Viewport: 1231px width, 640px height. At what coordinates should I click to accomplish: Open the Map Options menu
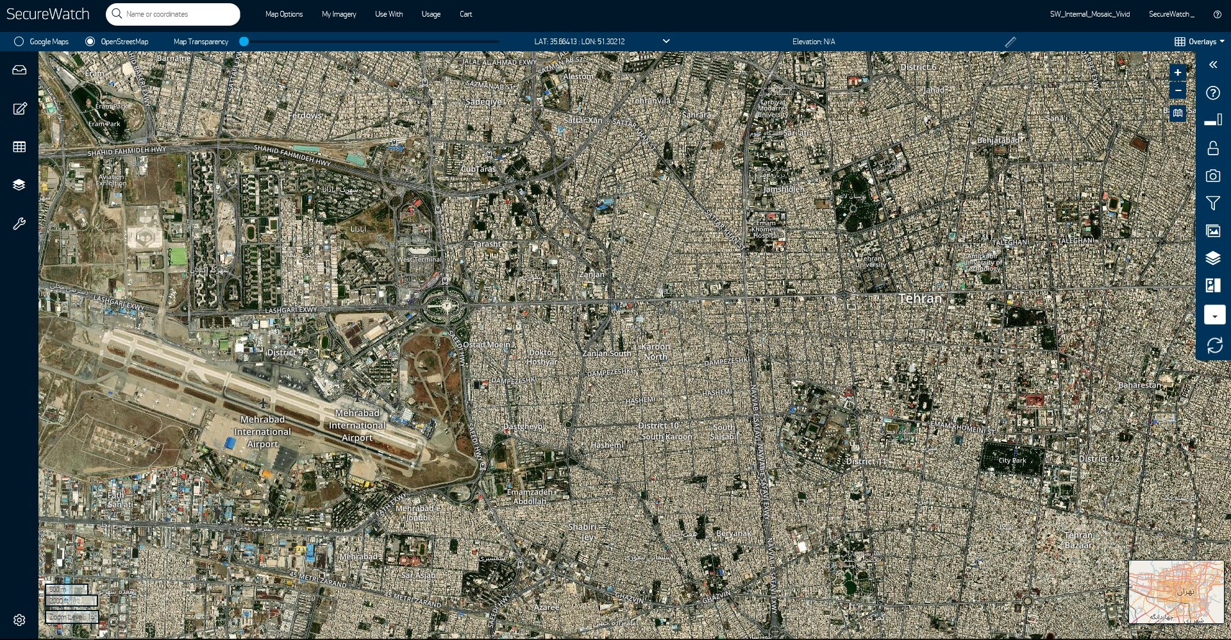coord(284,14)
